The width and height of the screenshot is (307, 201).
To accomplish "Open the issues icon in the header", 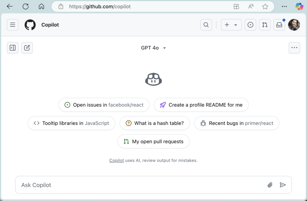I will click(x=250, y=25).
